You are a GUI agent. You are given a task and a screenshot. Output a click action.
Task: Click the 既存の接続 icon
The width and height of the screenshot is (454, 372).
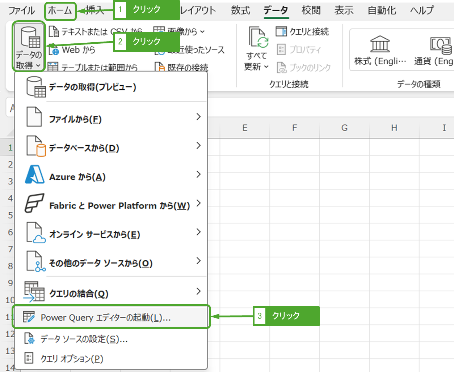tap(160, 67)
